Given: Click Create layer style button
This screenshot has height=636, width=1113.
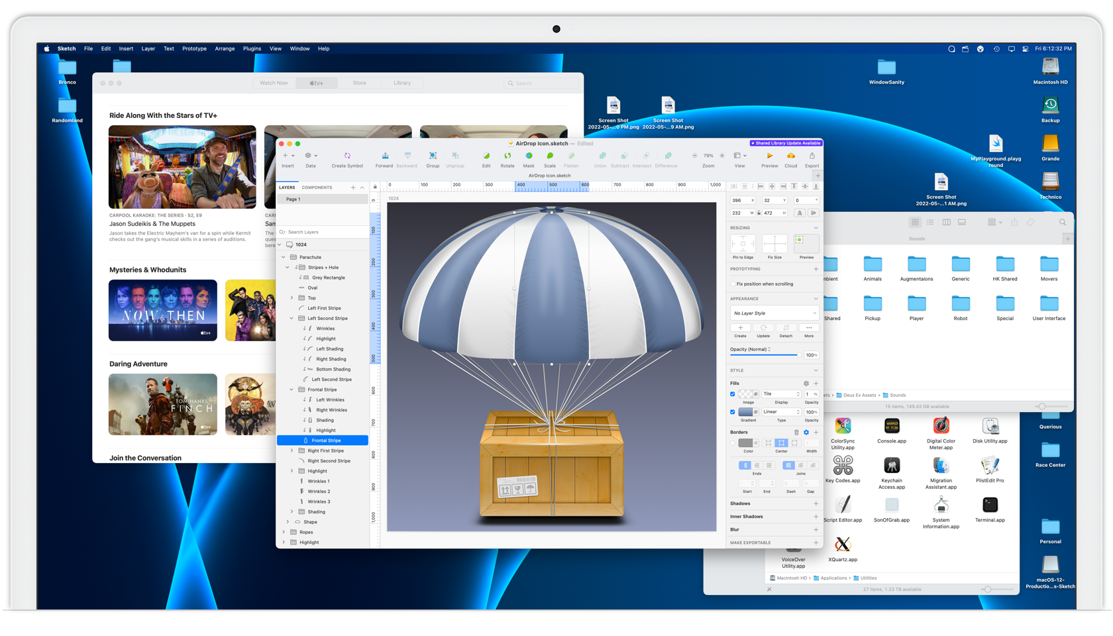Looking at the screenshot, I should (740, 328).
